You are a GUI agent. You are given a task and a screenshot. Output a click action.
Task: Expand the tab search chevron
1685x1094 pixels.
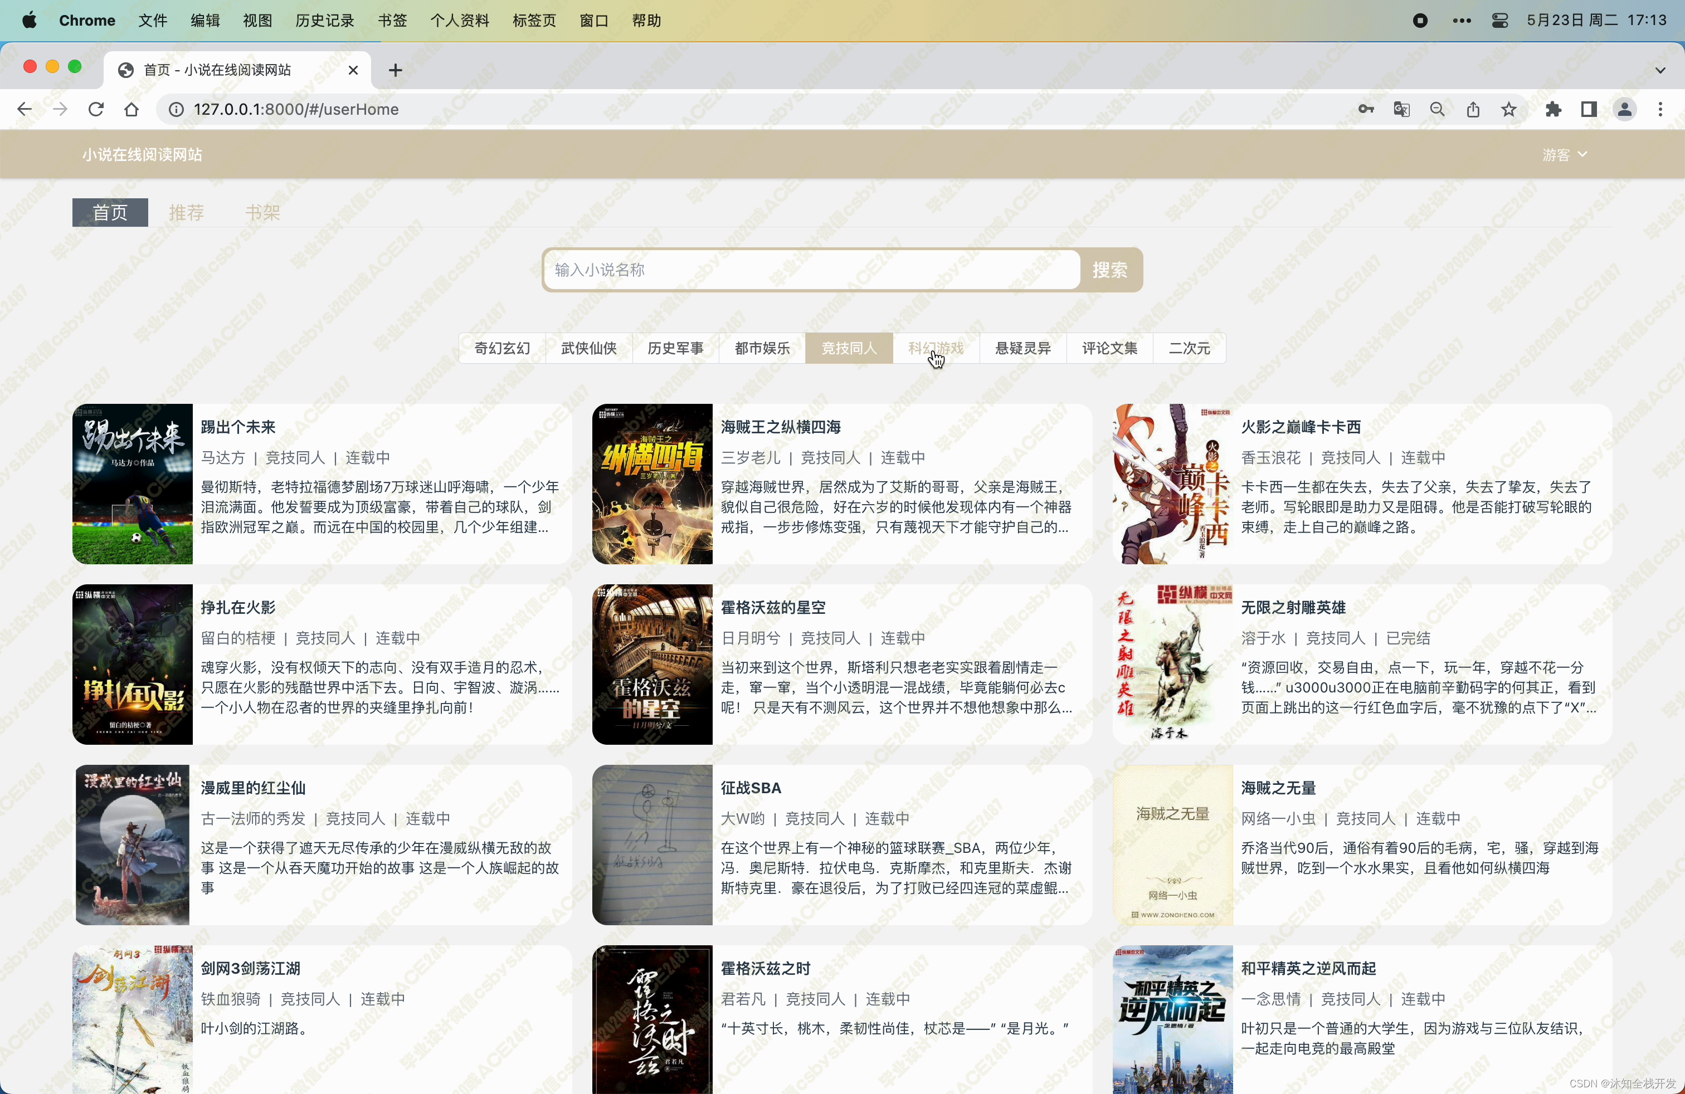coord(1660,70)
